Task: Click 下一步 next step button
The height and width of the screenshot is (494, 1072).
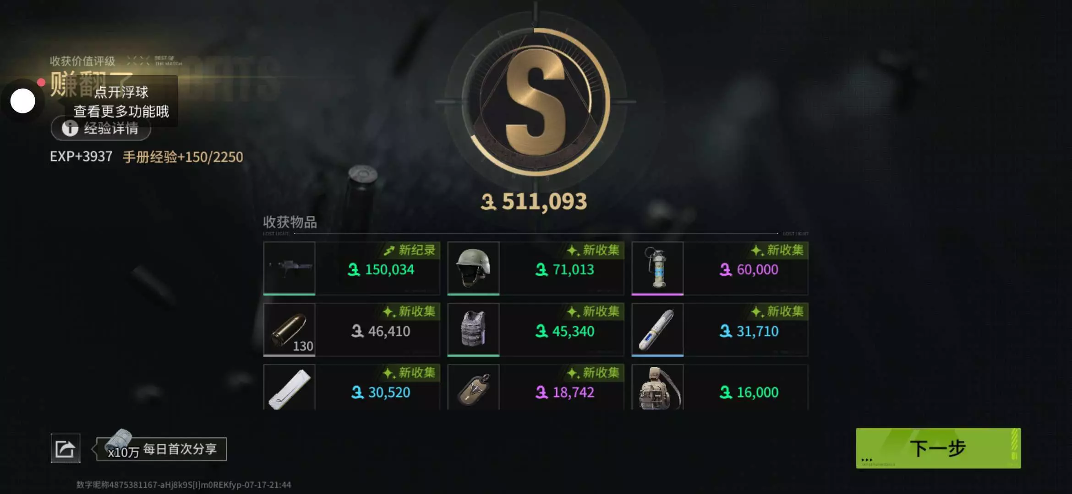Action: [938, 448]
